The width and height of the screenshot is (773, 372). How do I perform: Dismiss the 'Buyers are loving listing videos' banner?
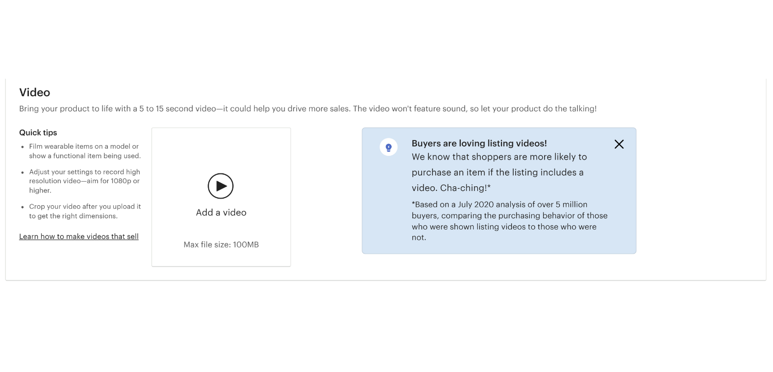[x=619, y=145]
